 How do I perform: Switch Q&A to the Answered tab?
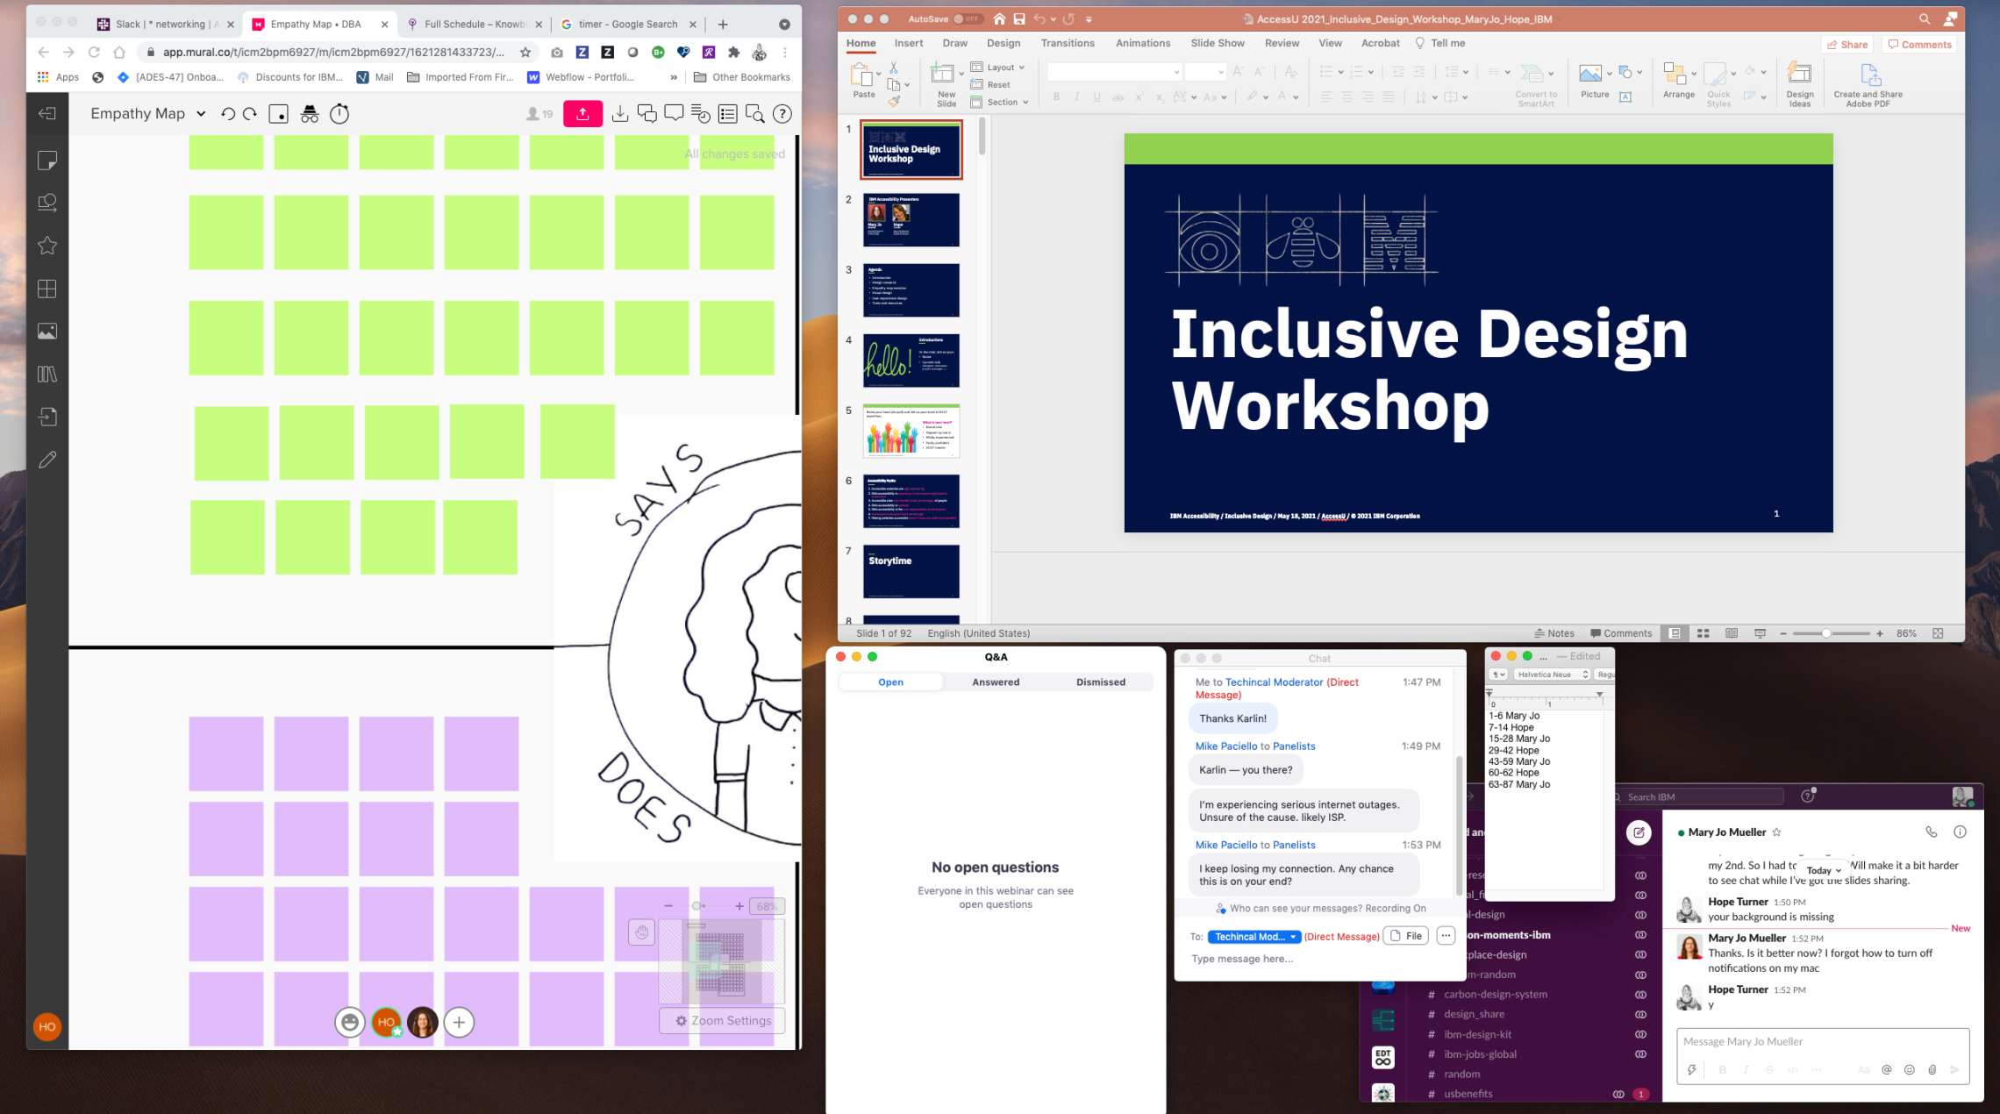click(x=995, y=682)
